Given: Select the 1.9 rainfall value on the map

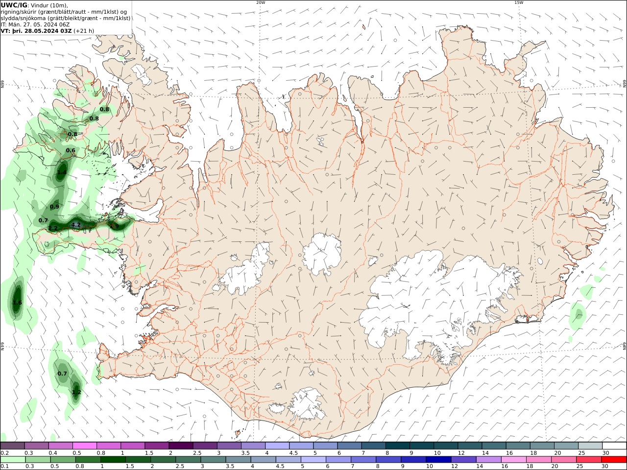Looking at the screenshot, I should pos(114,226).
